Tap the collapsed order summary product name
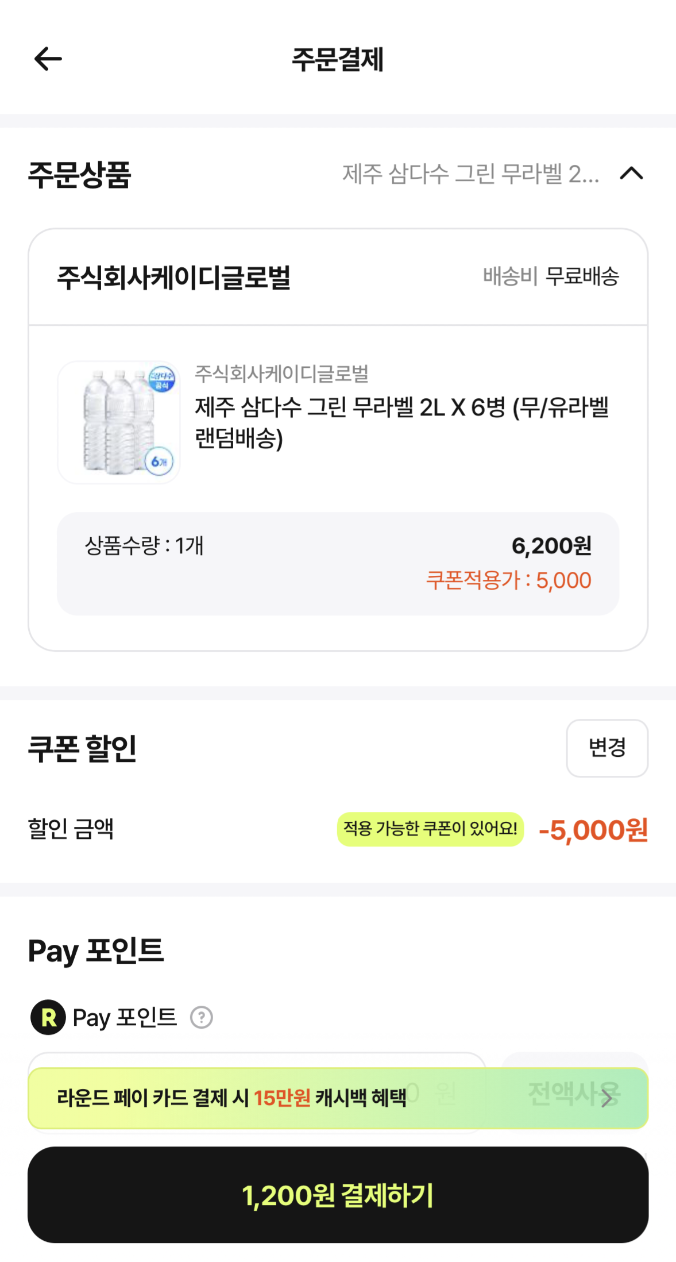The image size is (676, 1262). [470, 174]
